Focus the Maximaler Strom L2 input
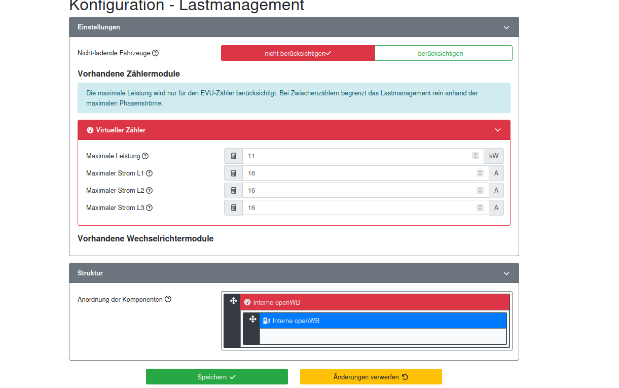 [366, 190]
